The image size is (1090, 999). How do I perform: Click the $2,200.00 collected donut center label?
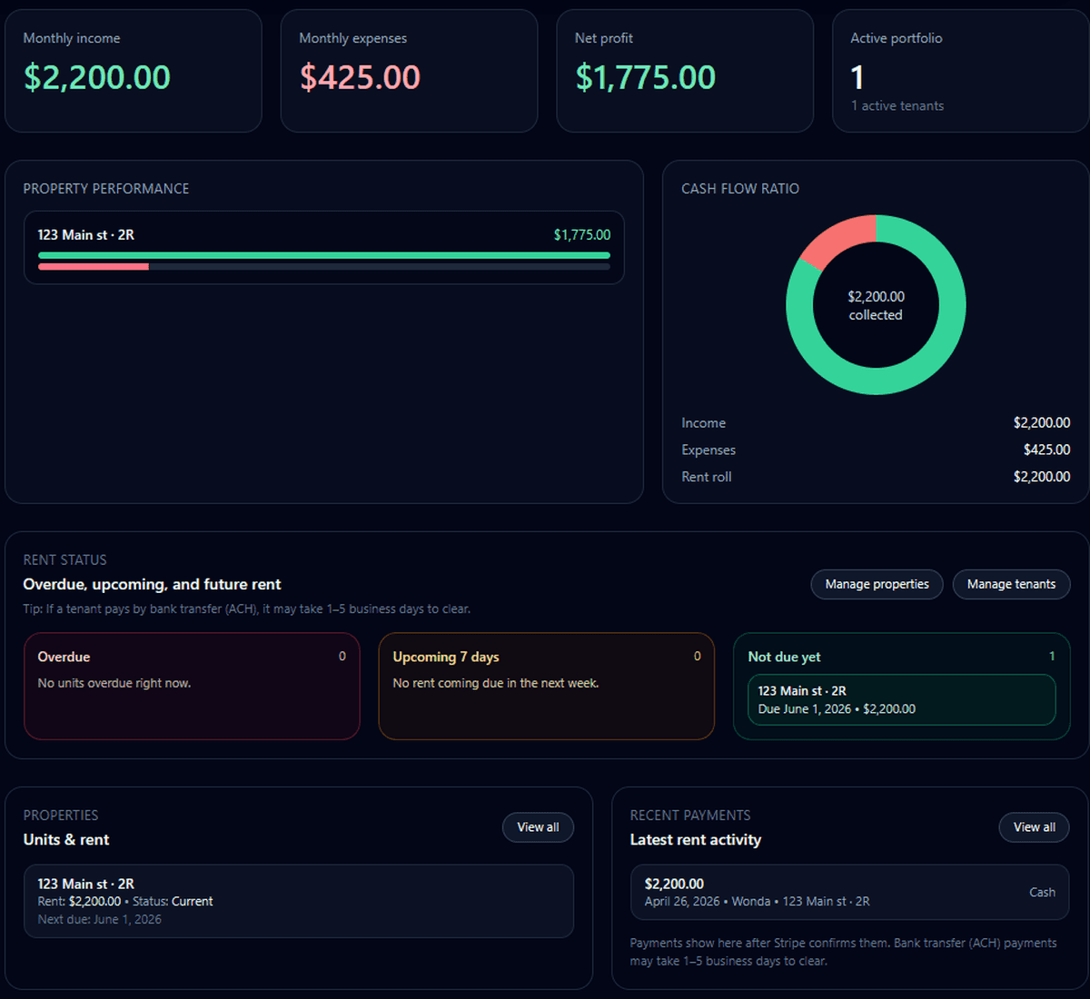876,306
